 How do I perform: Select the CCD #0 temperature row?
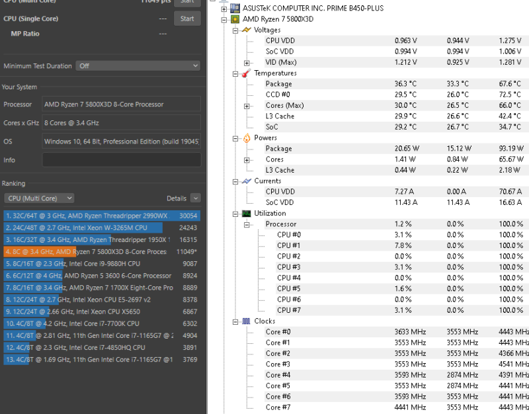(397, 95)
